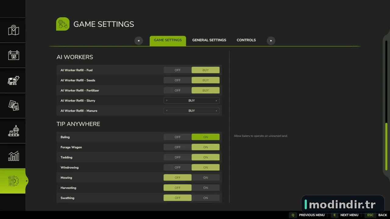
Task: Turn Mowing OFF
Action: click(x=178, y=178)
